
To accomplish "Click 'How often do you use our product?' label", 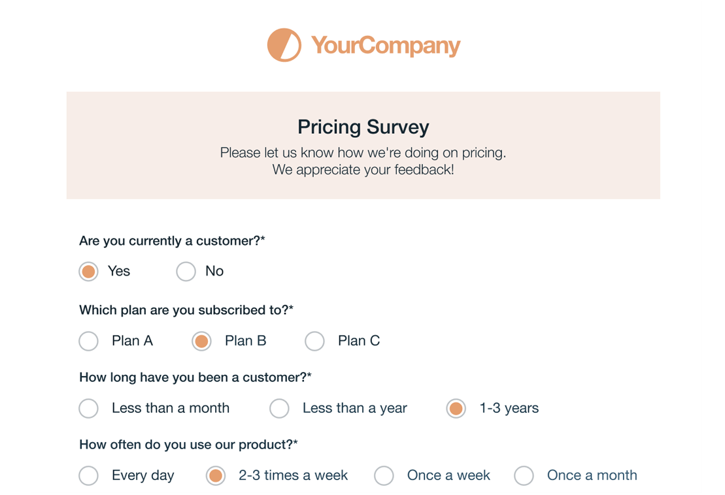I will click(x=189, y=445).
